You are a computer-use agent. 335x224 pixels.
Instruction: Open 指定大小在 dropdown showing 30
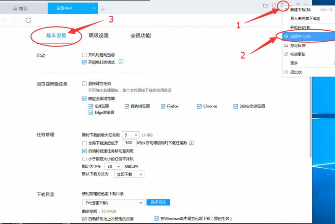(x=113, y=166)
